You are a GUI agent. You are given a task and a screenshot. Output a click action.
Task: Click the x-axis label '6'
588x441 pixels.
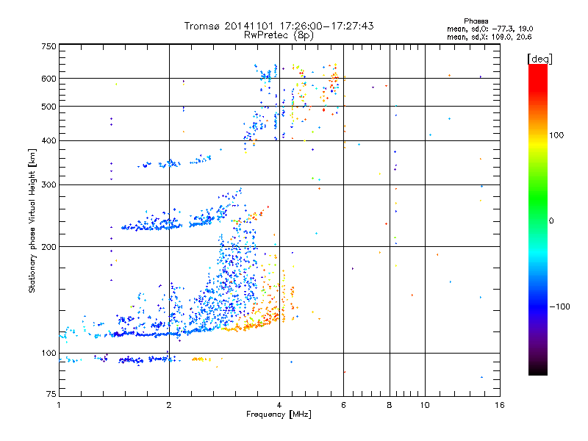pos(343,405)
